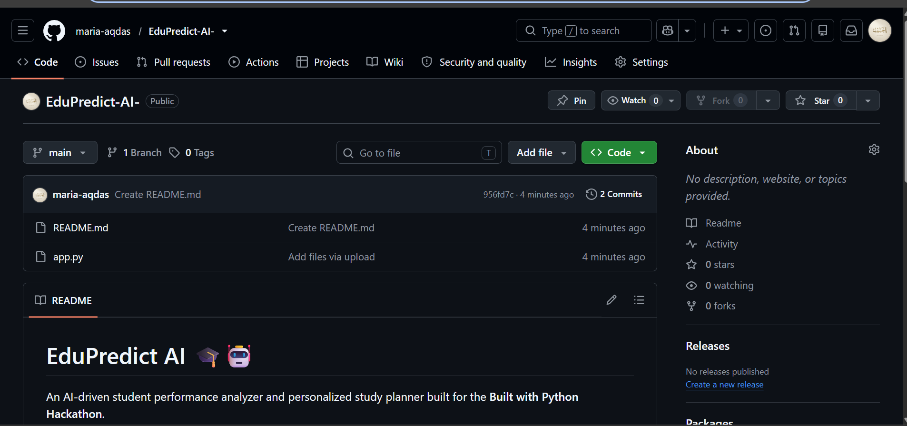
Task: Open the Create README.md commit message in README.md row
Action: 331,228
